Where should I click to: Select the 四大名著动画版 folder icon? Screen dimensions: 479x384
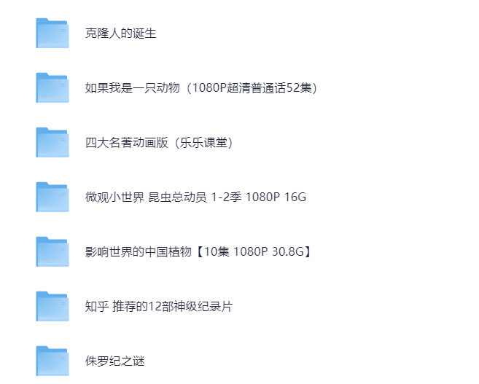point(52,143)
